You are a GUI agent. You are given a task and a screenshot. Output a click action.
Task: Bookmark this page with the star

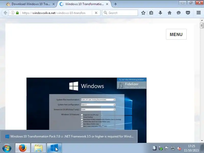point(143,13)
